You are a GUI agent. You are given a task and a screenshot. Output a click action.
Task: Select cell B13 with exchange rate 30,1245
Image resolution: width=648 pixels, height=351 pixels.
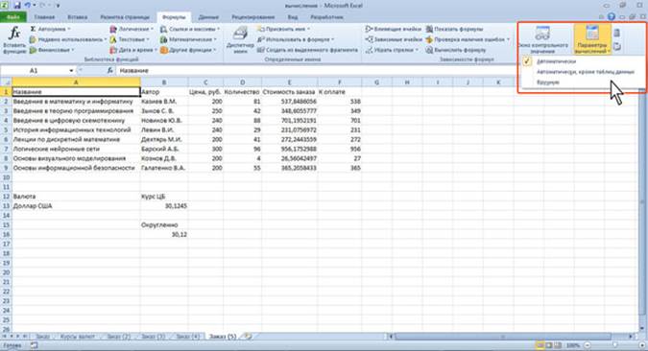click(164, 205)
